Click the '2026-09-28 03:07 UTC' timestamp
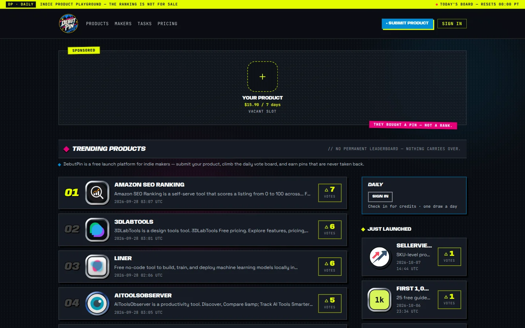 tap(139, 202)
